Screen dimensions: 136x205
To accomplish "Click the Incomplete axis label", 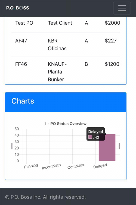I will (x=51, y=166).
